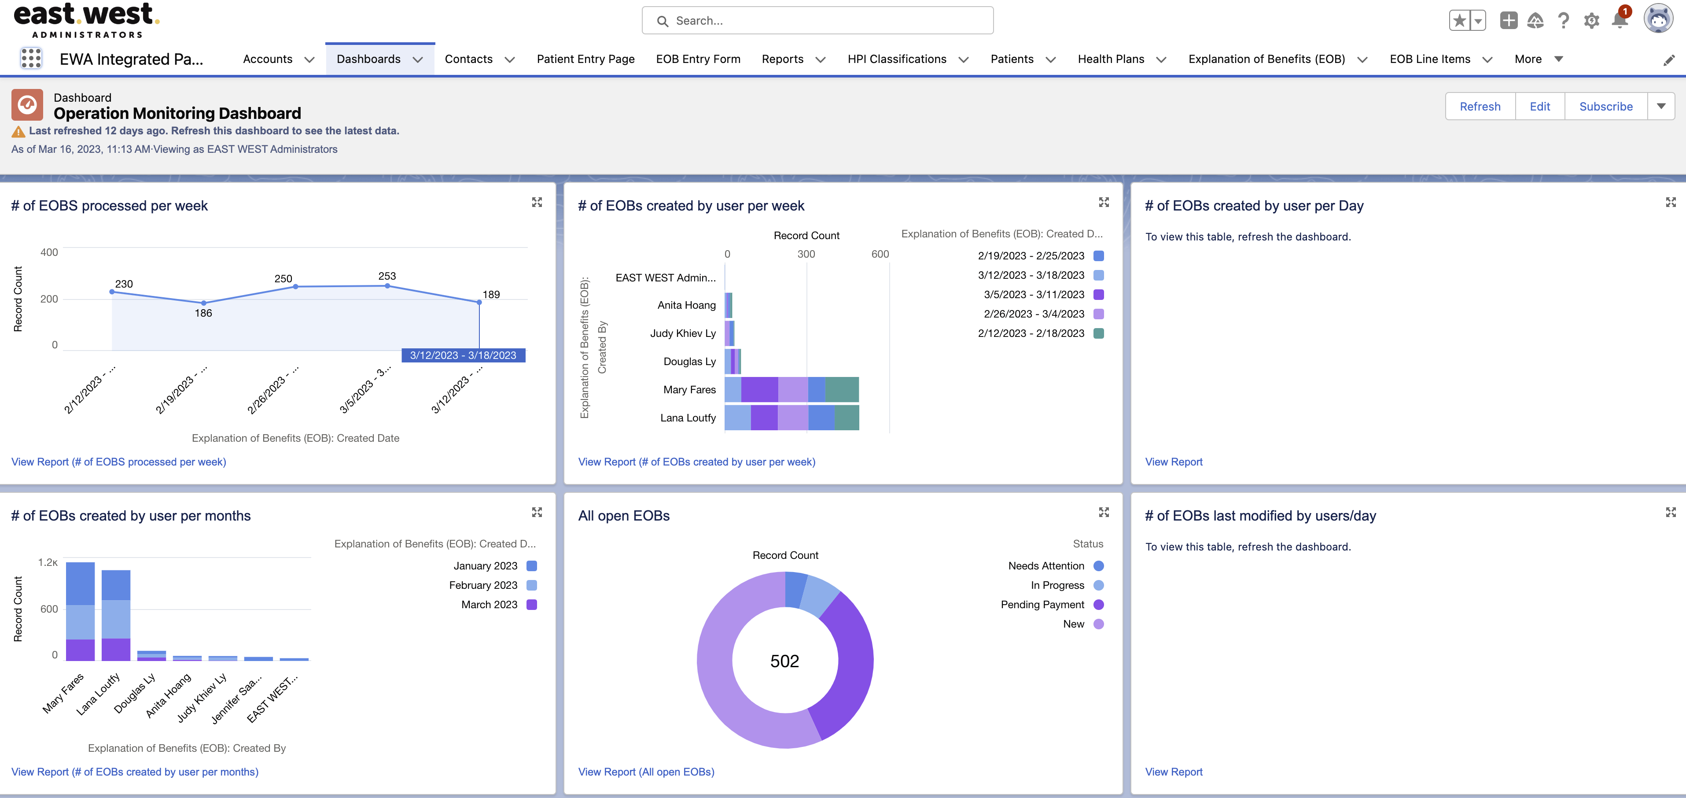Viewport: 1686px width, 798px height.
Task: Expand the 'All open EOBs' chart widget
Action: pyautogui.click(x=1104, y=513)
